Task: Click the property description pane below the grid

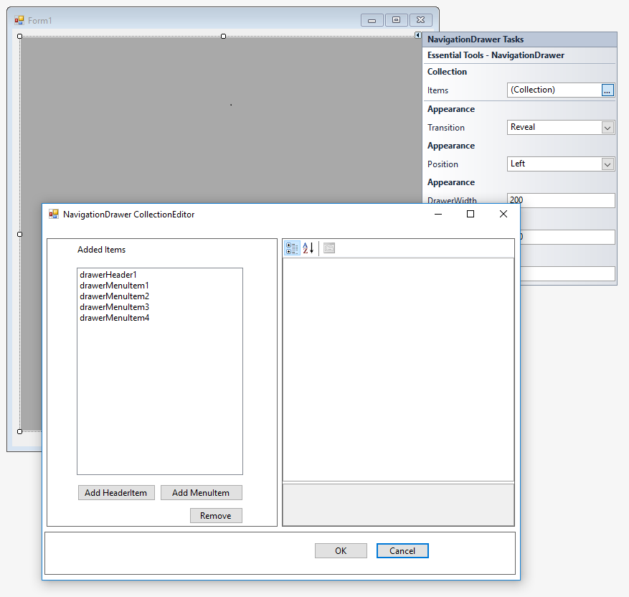Action: point(398,504)
